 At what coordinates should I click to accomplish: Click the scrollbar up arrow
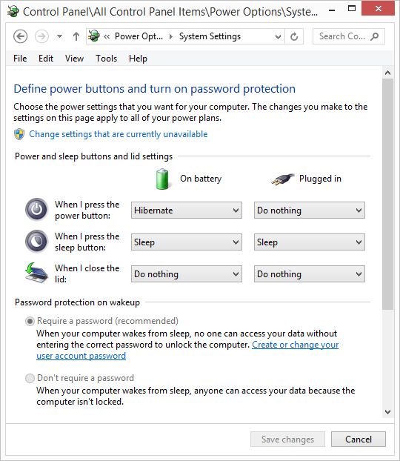387,73
